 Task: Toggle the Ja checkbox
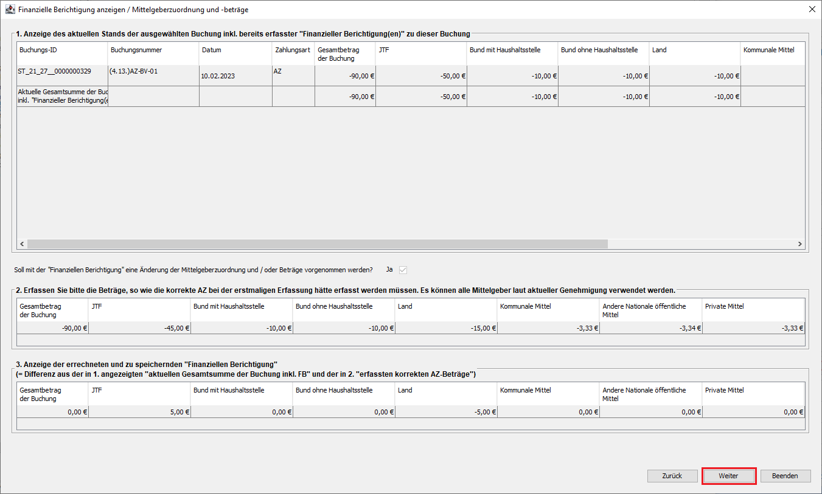click(x=403, y=270)
